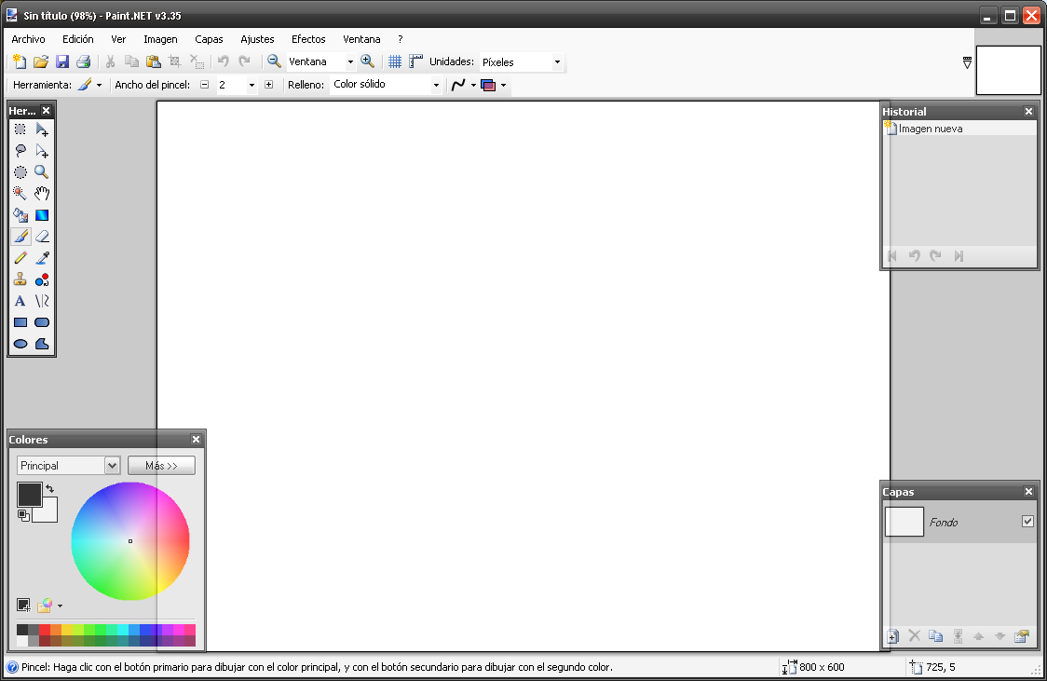Select Imagen nueva history entry
The width and height of the screenshot is (1047, 681).
[x=959, y=129]
